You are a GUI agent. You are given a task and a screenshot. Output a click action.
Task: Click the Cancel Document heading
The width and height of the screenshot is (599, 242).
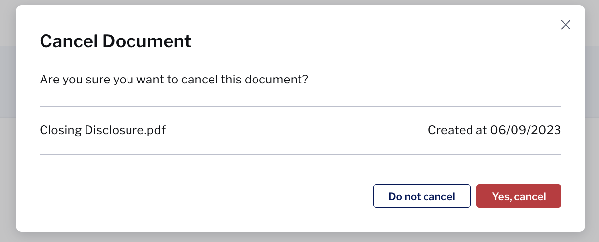116,41
